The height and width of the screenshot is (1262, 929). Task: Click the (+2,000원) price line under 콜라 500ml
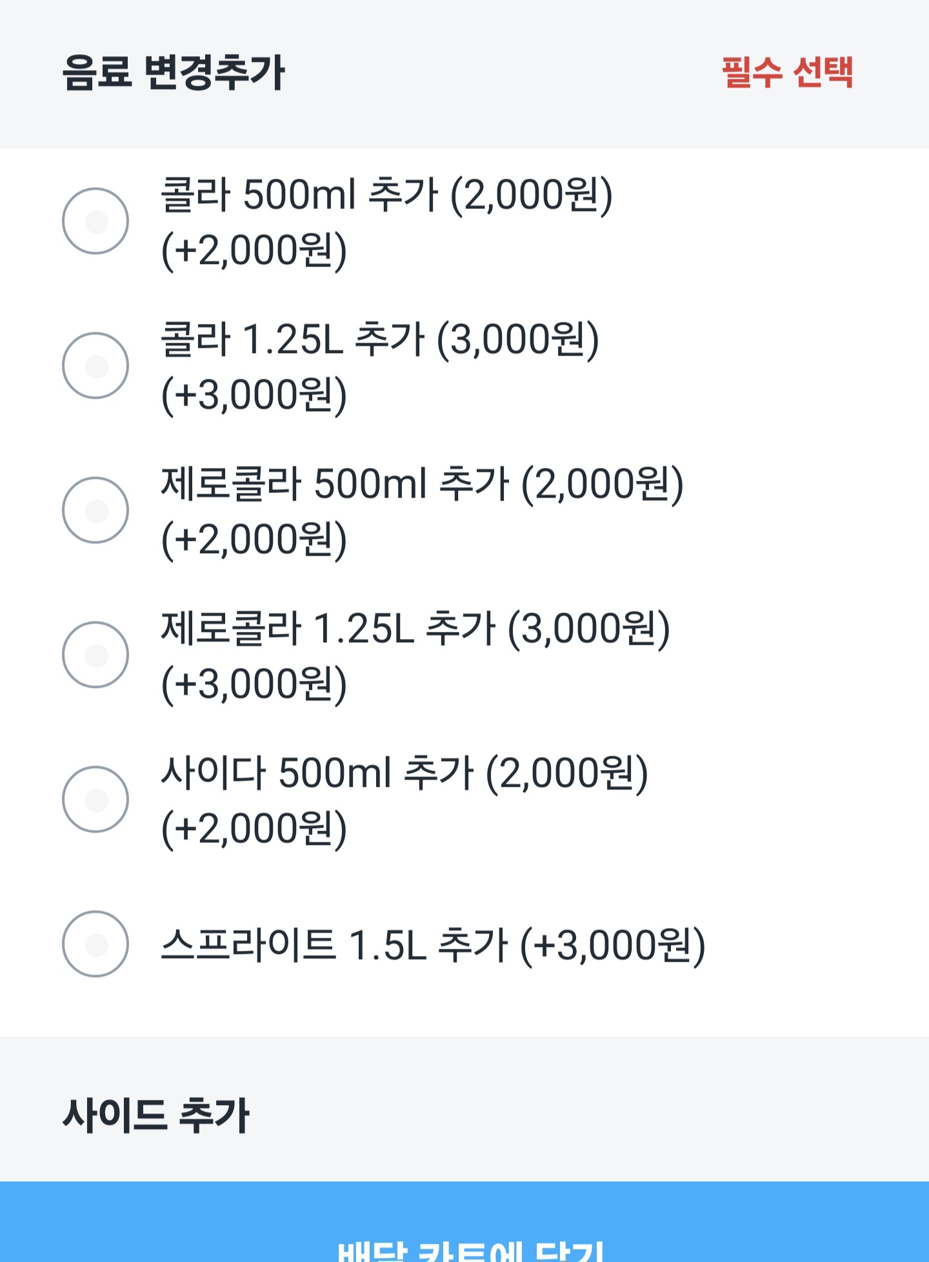coord(254,250)
